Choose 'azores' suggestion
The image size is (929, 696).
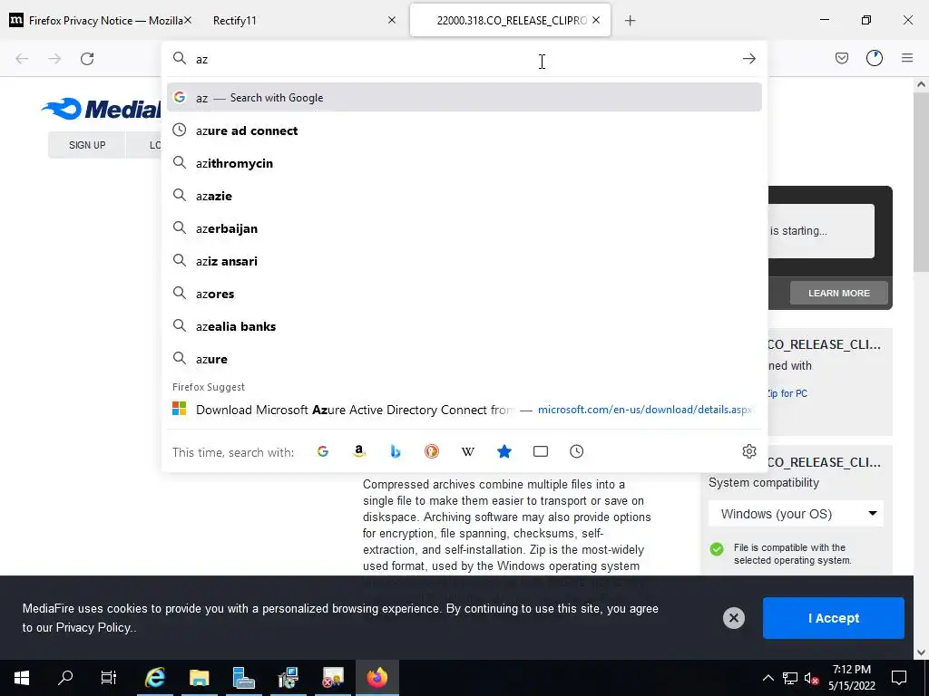[x=464, y=294]
